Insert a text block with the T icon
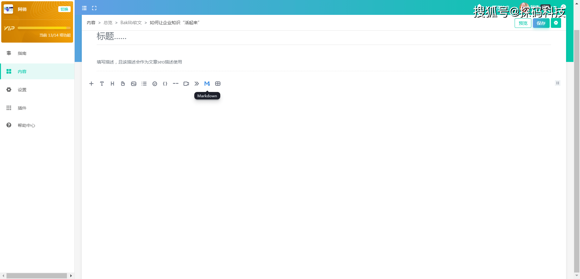This screenshot has width=580, height=279. tap(102, 84)
